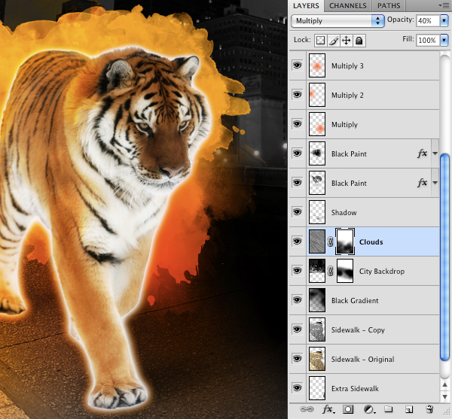452x419 pixels.
Task: Click the link layers chain icon
Action: (307, 409)
